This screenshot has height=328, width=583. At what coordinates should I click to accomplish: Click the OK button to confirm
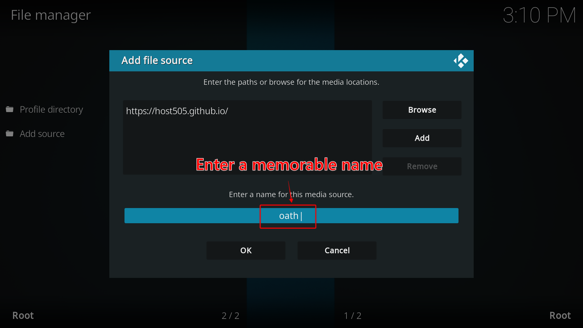point(246,250)
